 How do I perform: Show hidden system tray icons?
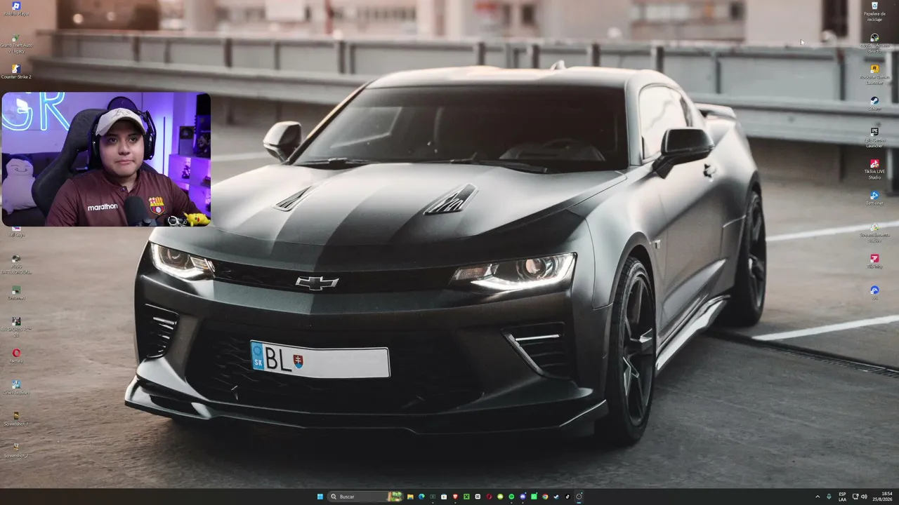coord(818,497)
